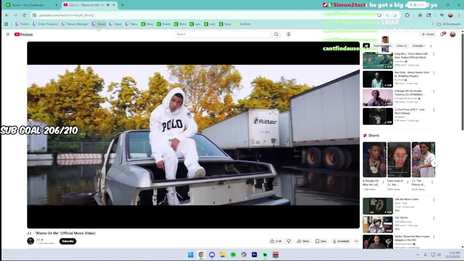Click the YouTube search input field
This screenshot has height=261, width=464.
click(222, 34)
